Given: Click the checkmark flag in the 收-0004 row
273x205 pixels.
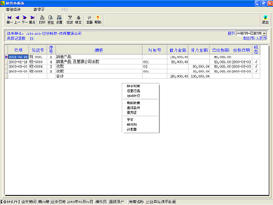Looking at the screenshot, I should click(256, 67).
